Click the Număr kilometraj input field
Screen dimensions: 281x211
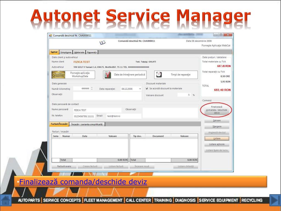point(82,88)
